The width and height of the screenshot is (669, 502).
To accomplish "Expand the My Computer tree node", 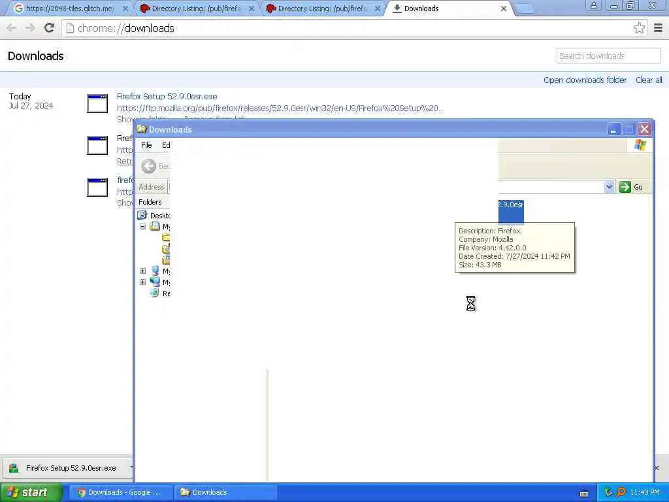I will point(143,271).
